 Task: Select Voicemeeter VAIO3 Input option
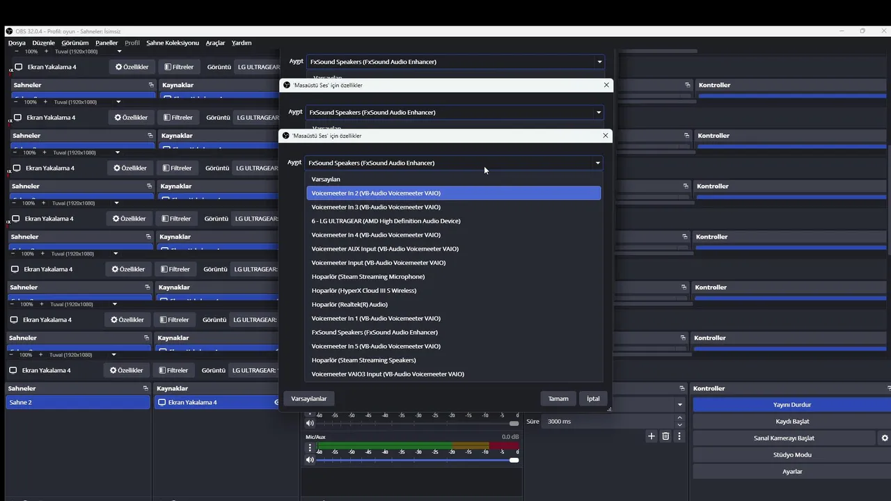click(453, 374)
